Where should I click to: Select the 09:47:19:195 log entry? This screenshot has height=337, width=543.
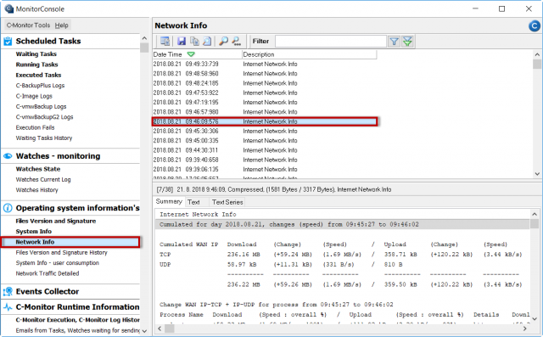265,103
